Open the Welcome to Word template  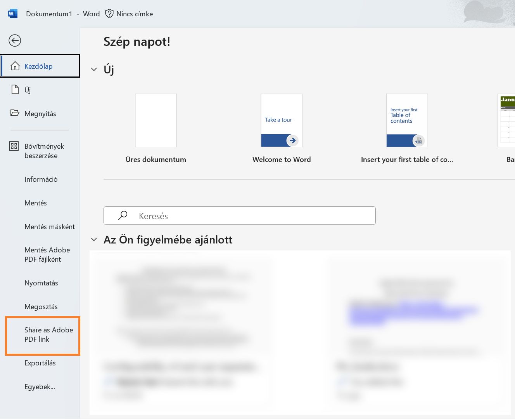(281, 120)
